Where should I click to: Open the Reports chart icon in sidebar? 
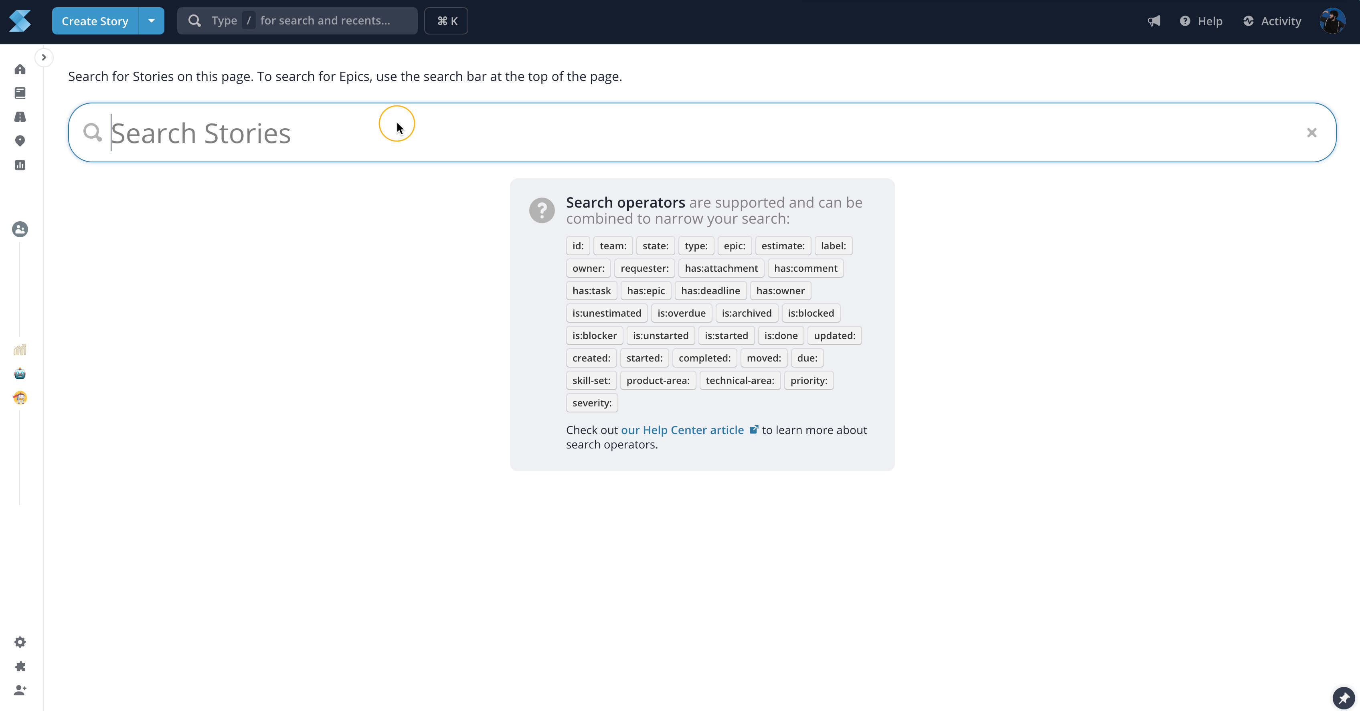pos(20,165)
